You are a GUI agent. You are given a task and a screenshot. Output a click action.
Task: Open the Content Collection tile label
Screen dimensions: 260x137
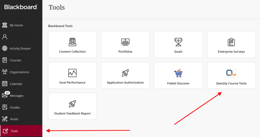coord(72,52)
